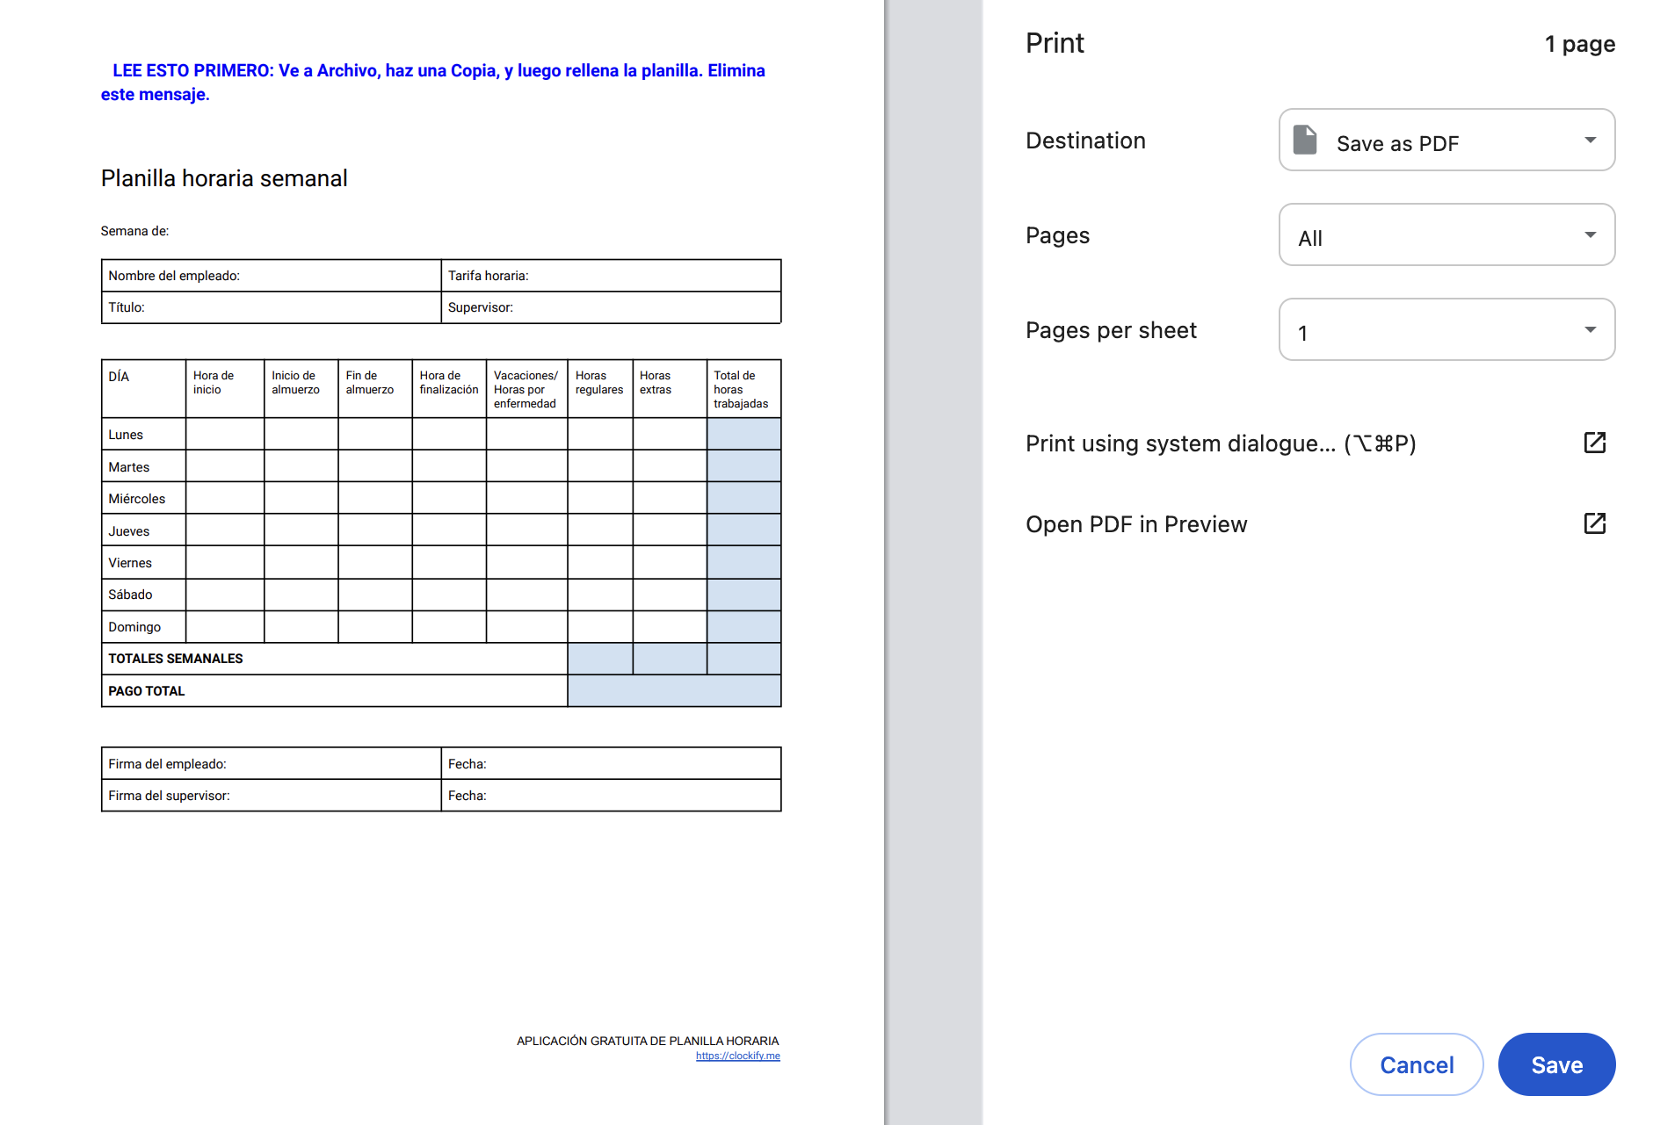Cancel the print dialog
Viewport: 1653px width, 1125px height.
1417,1064
